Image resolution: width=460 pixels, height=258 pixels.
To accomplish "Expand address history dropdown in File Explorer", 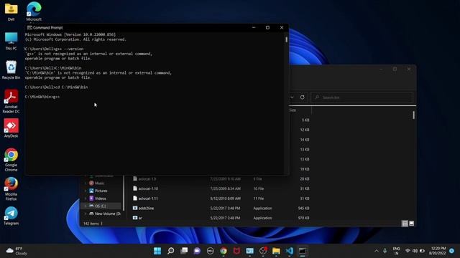I will coord(293,97).
